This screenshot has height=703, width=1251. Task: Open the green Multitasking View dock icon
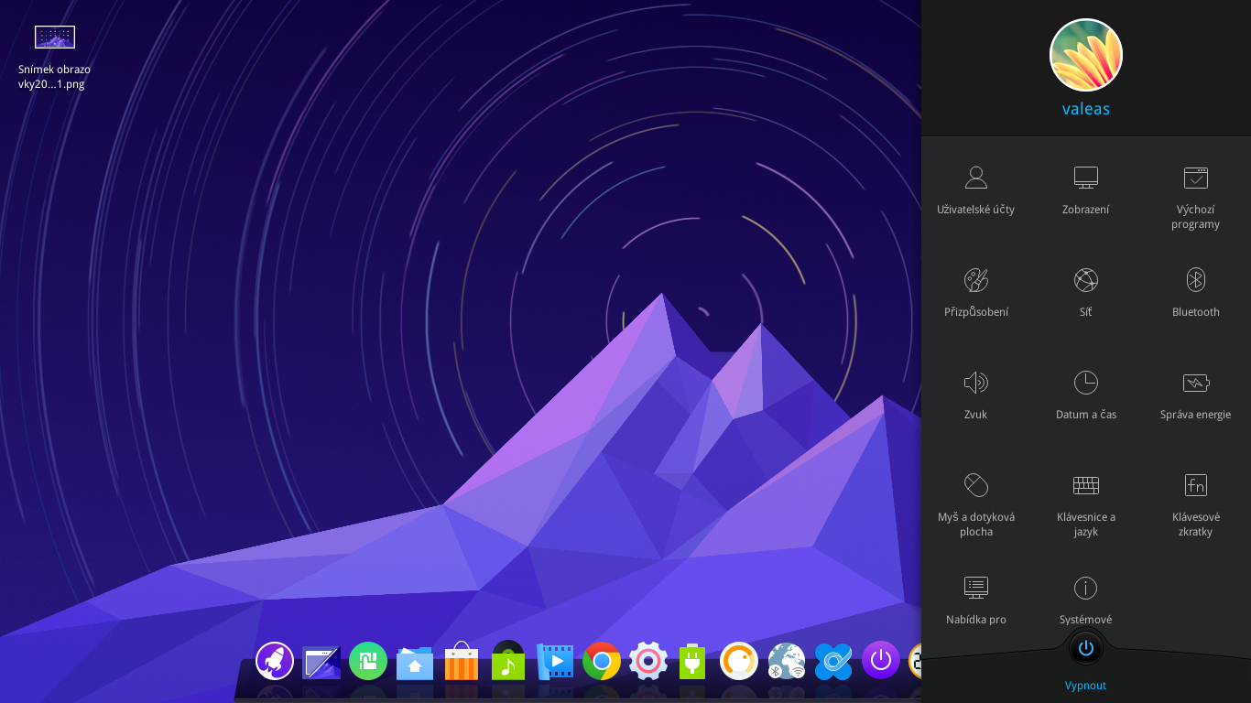click(x=368, y=660)
